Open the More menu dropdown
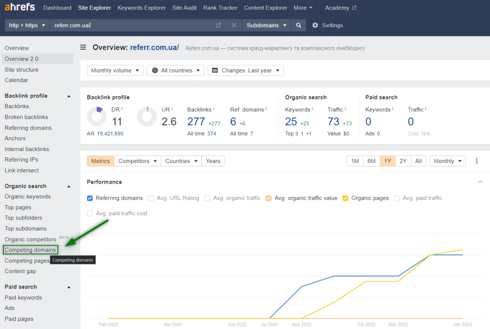This screenshot has height=329, width=490. pos(303,8)
